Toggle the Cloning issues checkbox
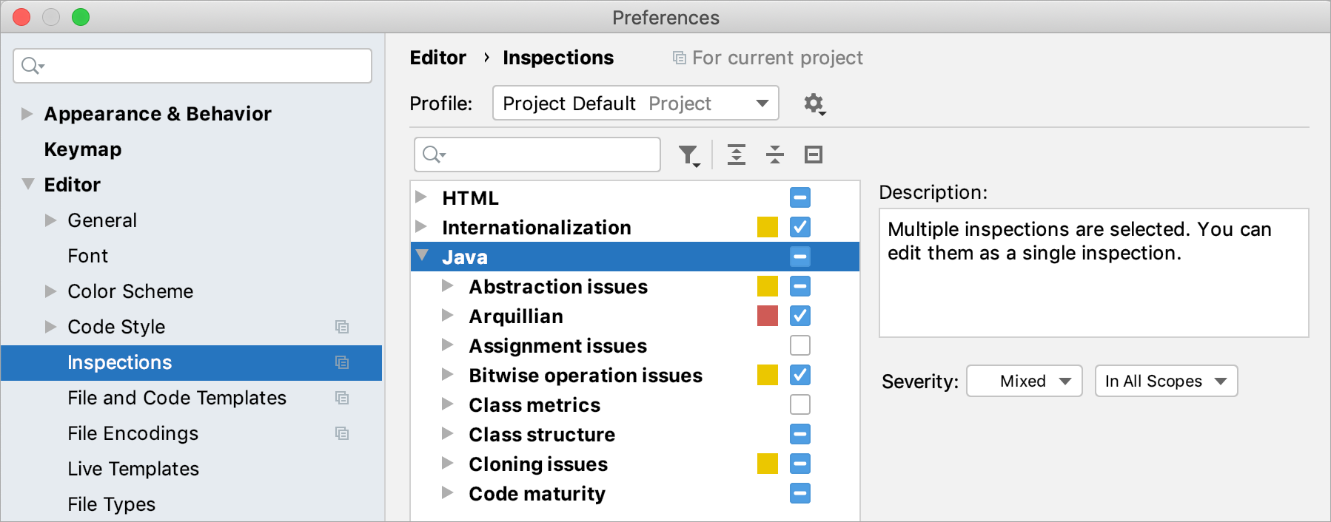This screenshot has height=522, width=1331. pyautogui.click(x=800, y=464)
